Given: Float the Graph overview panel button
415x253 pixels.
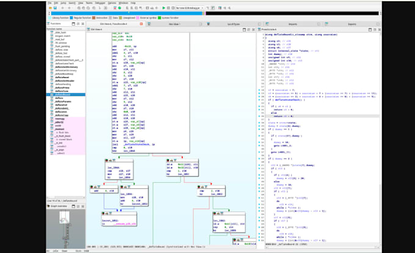Looking at the screenshot, I should click(x=78, y=206).
